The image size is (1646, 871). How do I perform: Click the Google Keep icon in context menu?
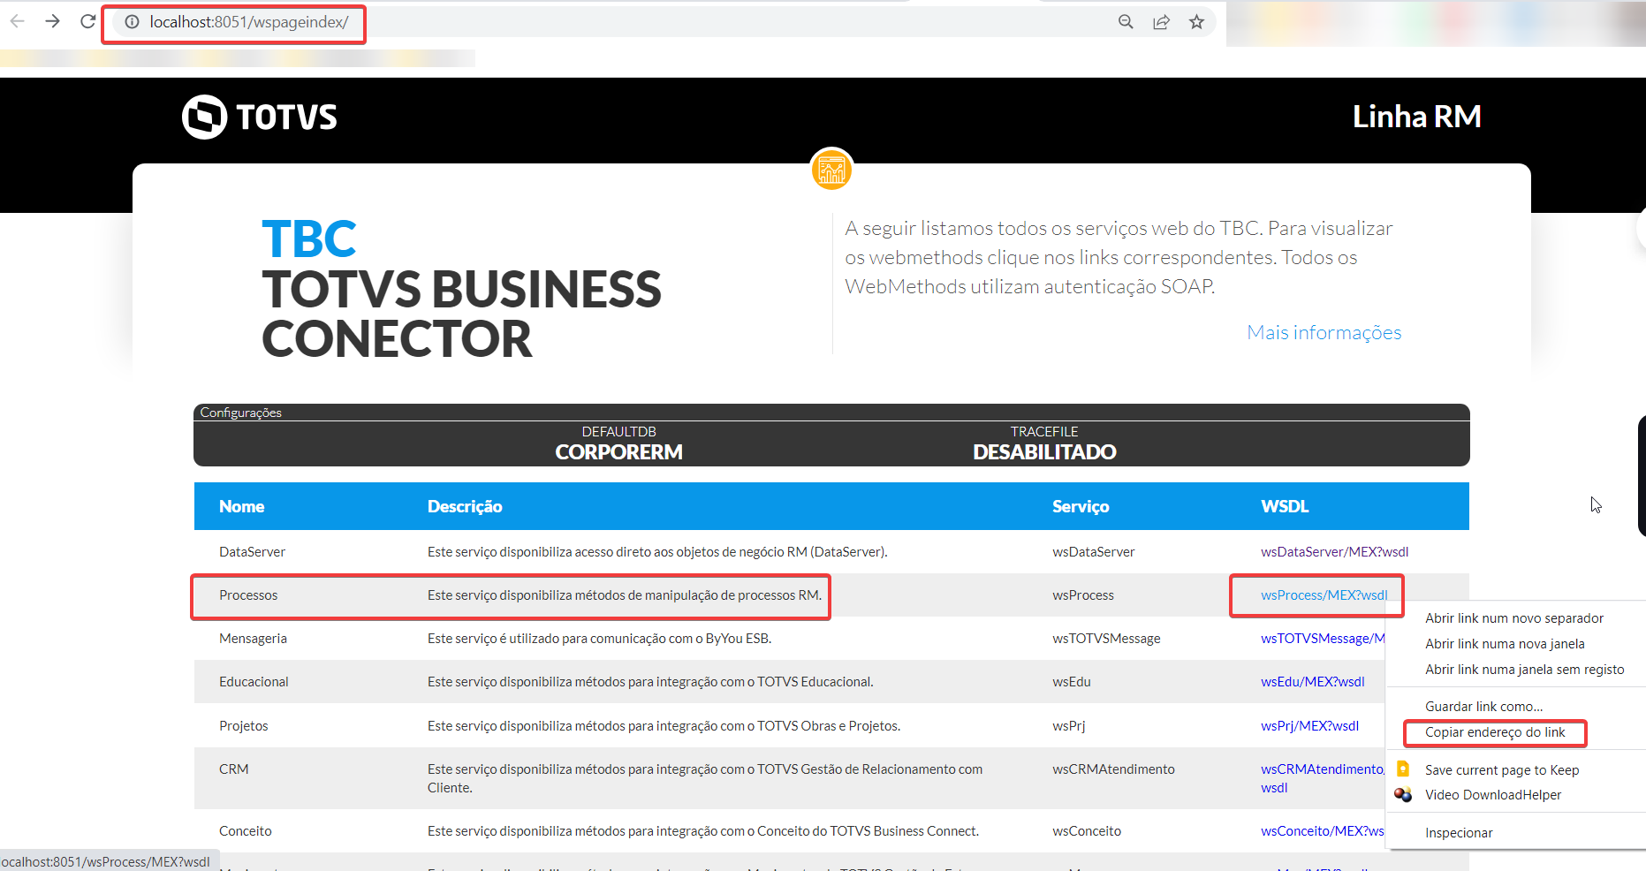pyautogui.click(x=1403, y=769)
